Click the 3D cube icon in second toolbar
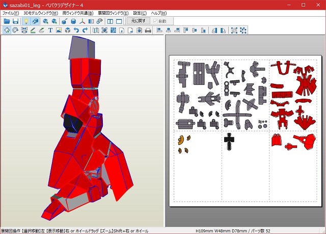Image resolution: width=326 pixels, height=234 pixels. click(68, 31)
